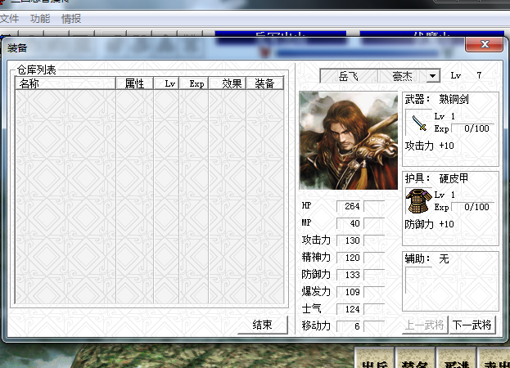
Task: Click the 结束 button
Action: 262,325
